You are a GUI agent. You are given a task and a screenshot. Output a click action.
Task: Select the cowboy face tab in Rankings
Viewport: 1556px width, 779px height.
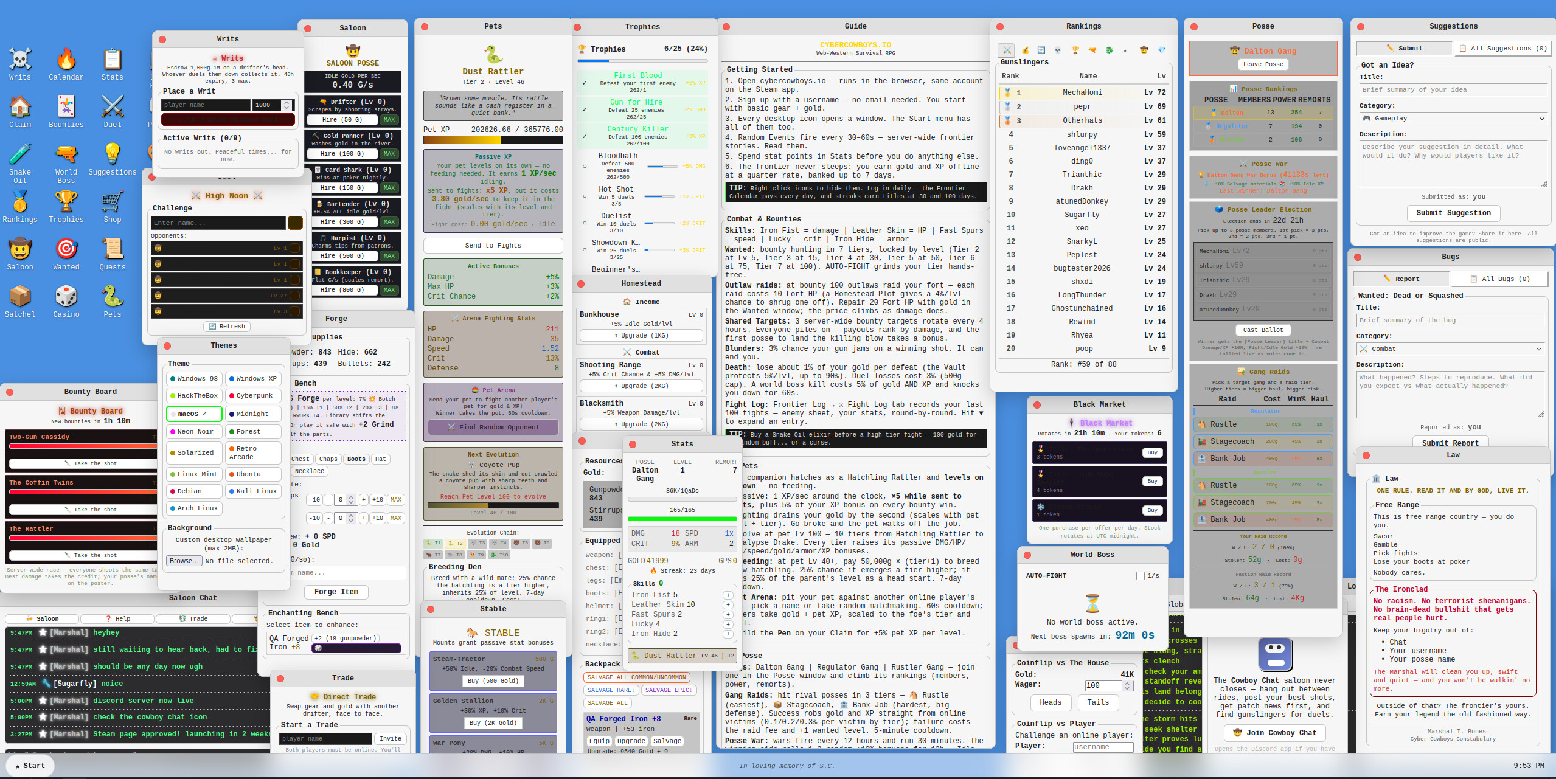[x=1144, y=50]
